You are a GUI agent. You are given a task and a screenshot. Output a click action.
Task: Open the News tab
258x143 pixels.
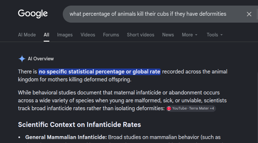[x=168, y=35]
